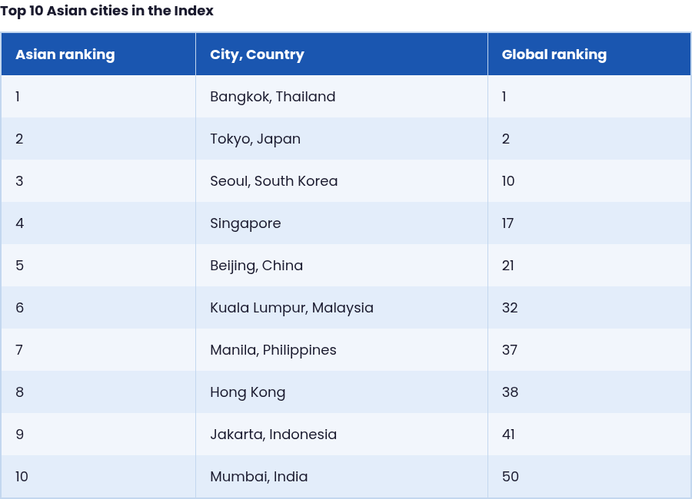Click the Global ranking column header

click(589, 55)
